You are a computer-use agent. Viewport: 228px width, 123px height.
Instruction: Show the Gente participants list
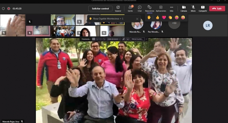click(130, 8)
